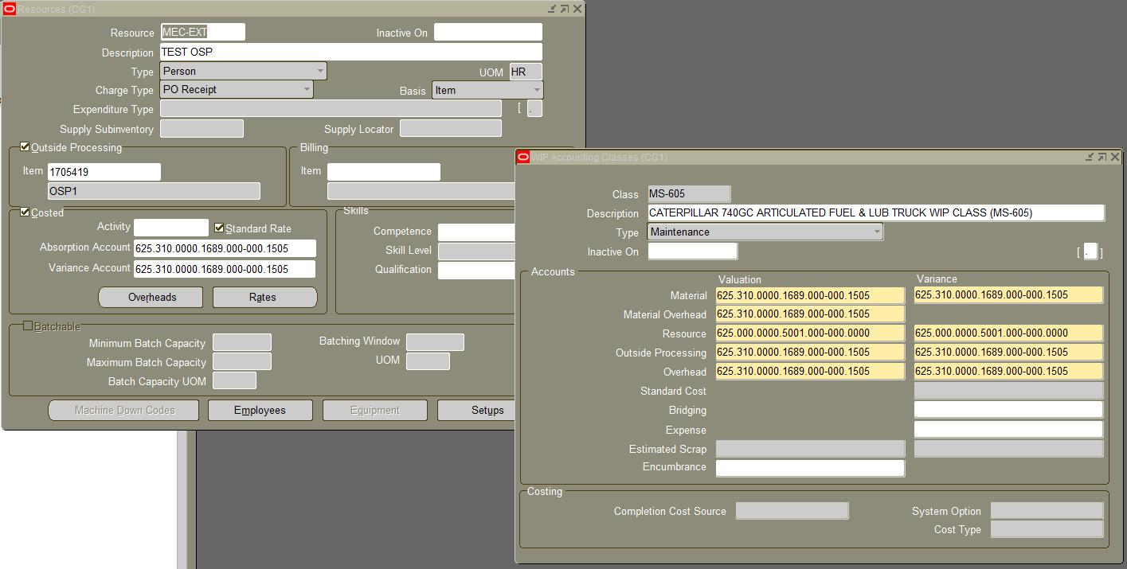Maximize the Resources window
The width and height of the screenshot is (1127, 569).
pyautogui.click(x=565, y=9)
